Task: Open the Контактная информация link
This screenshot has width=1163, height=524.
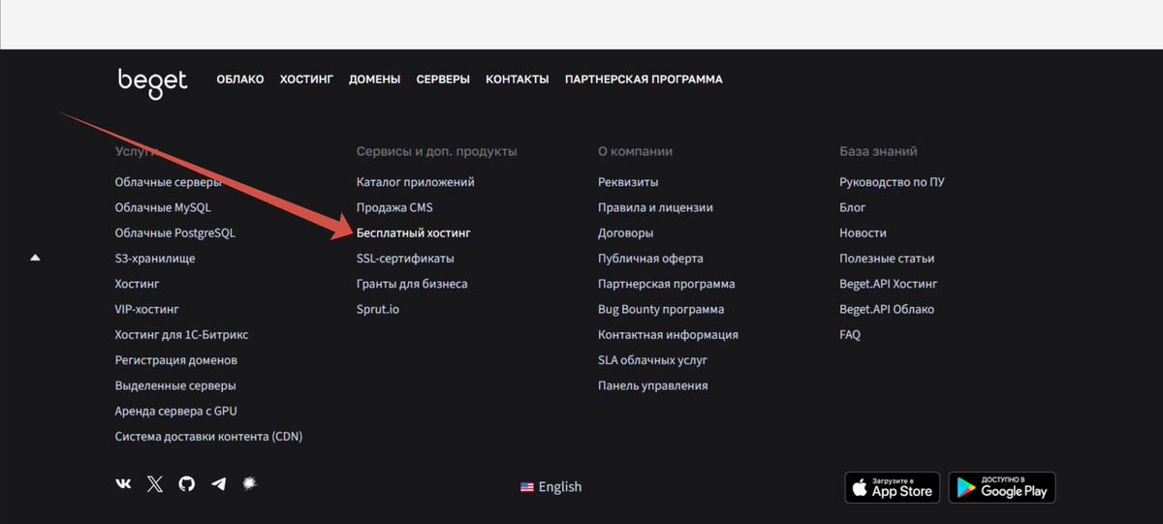Action: (x=668, y=334)
